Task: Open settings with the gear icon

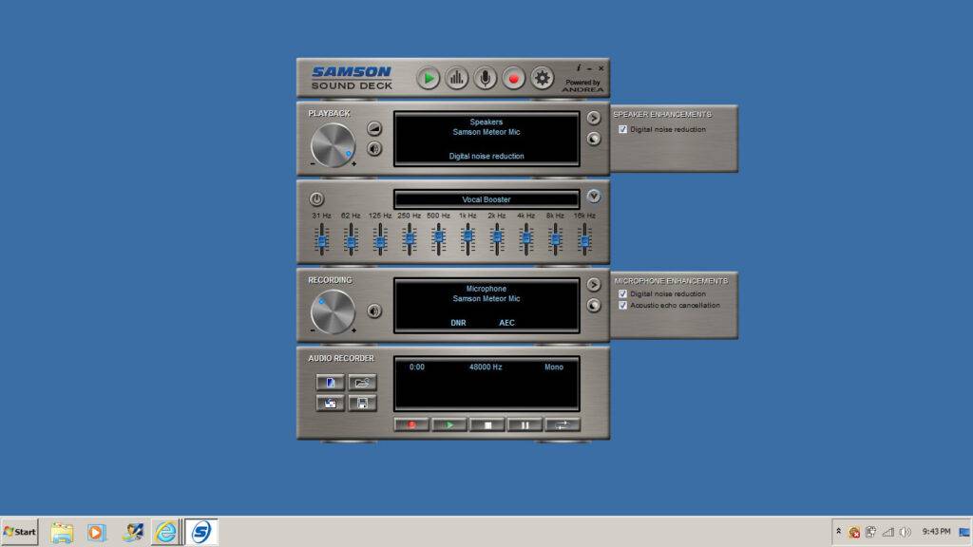Action: [543, 79]
